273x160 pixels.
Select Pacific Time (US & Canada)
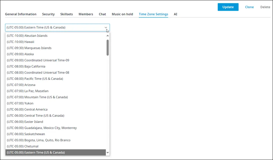[x=56, y=79]
